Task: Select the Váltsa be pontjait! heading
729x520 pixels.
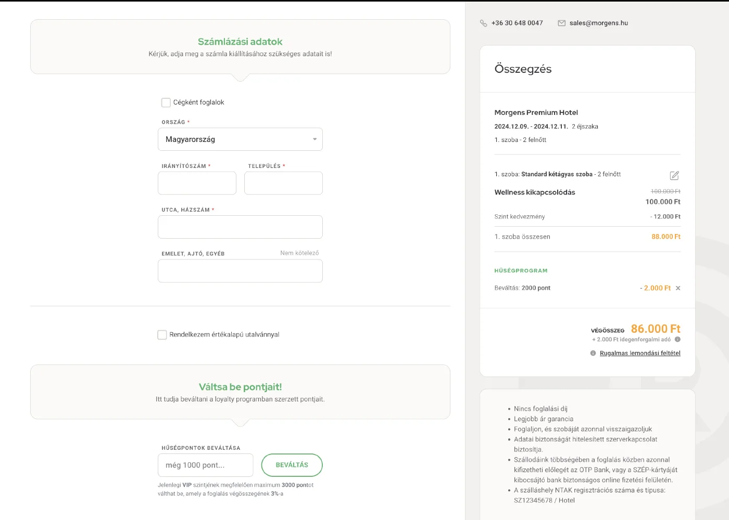Action: coord(240,387)
